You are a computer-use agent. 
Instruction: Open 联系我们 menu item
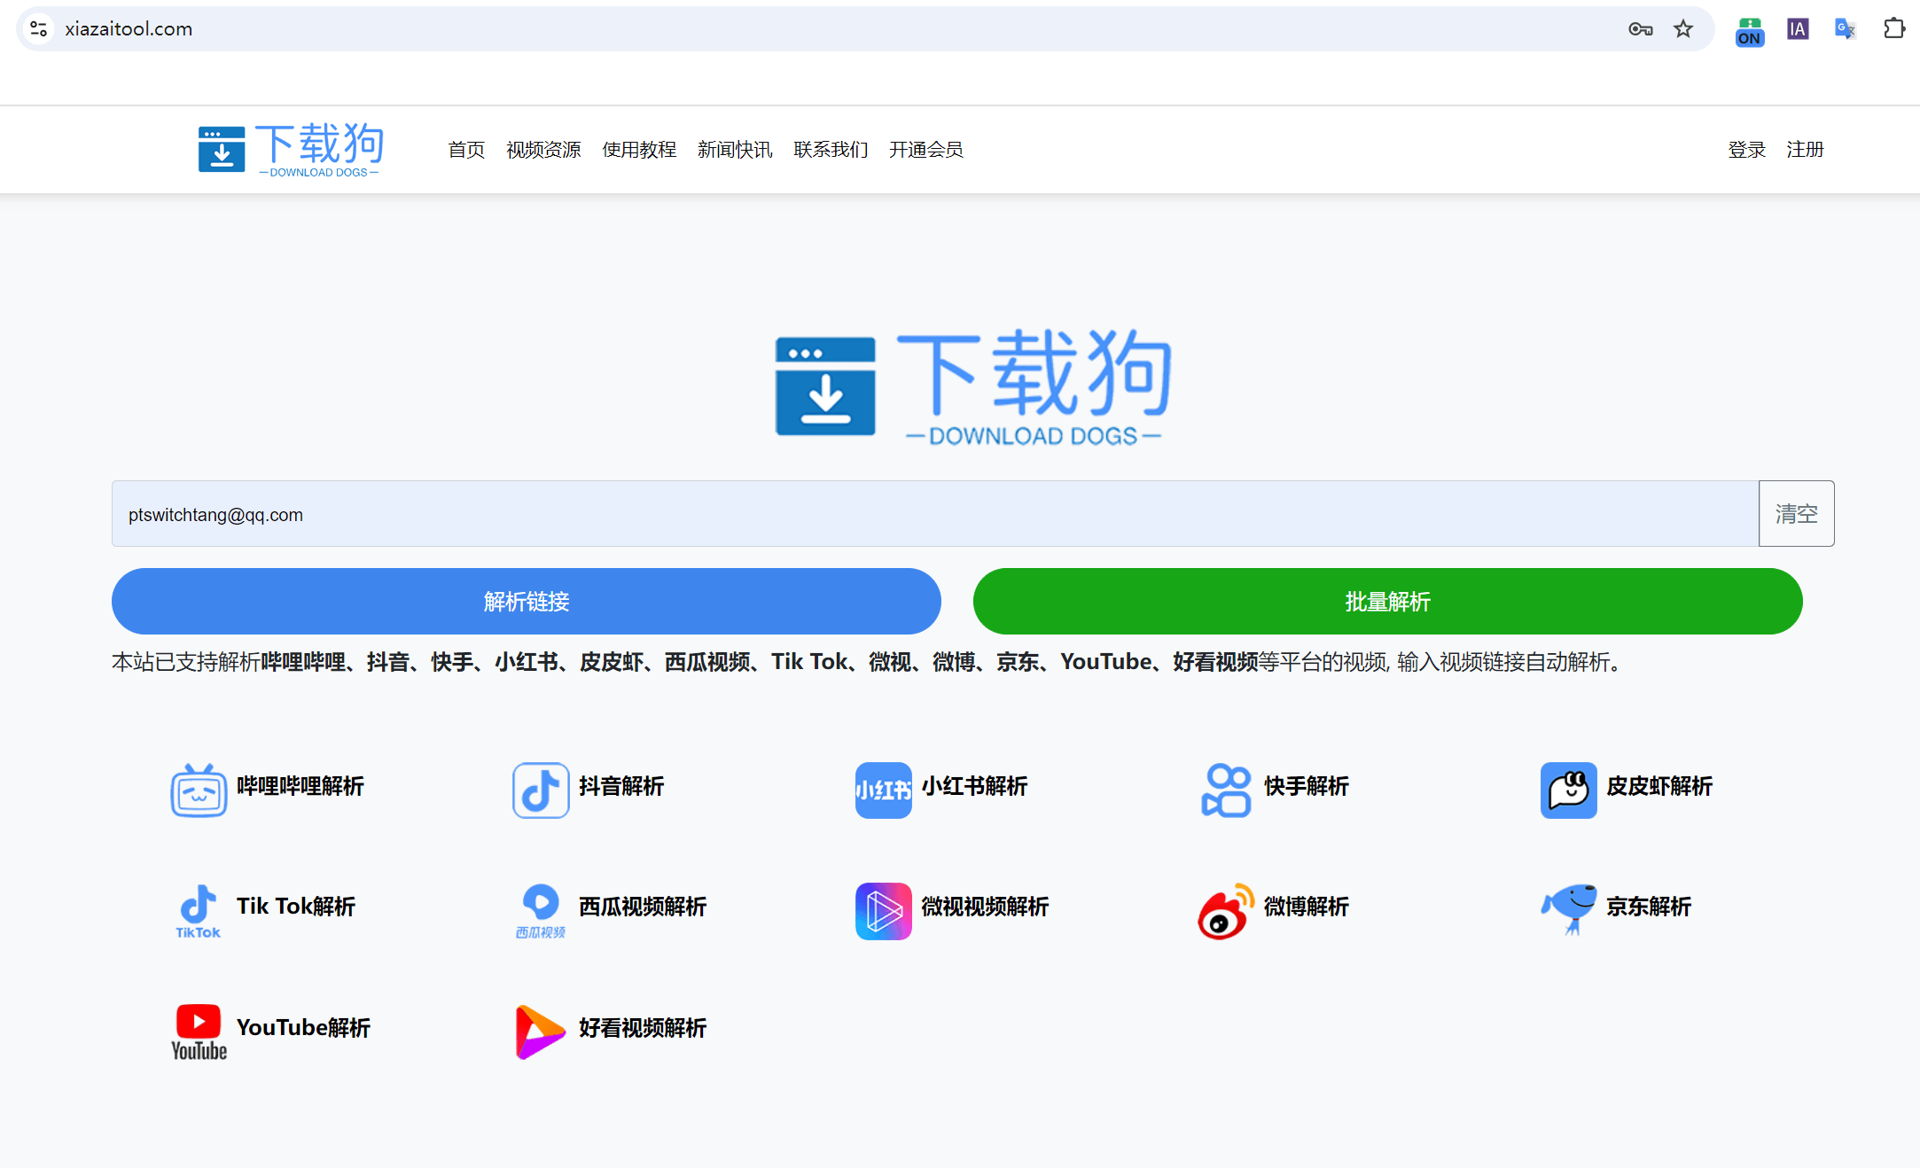coord(831,150)
